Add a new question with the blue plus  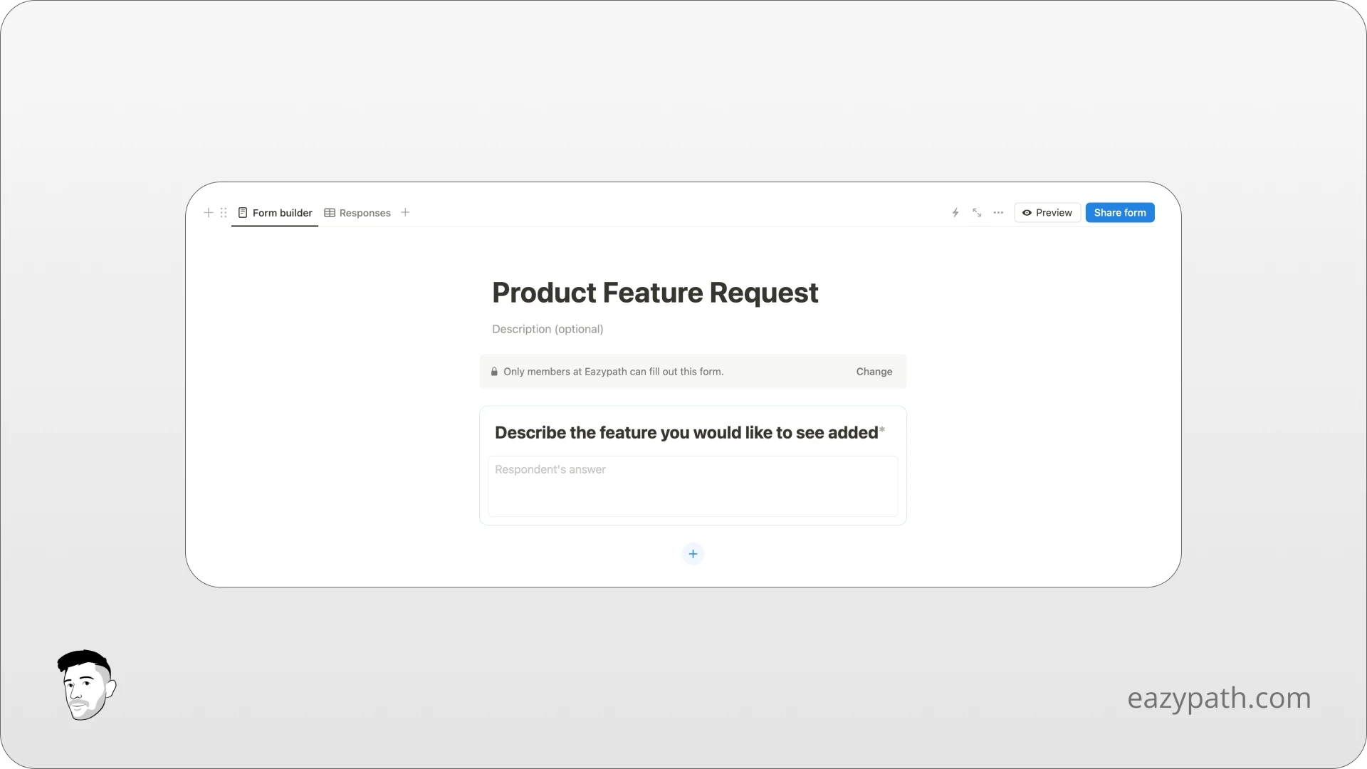(x=693, y=553)
